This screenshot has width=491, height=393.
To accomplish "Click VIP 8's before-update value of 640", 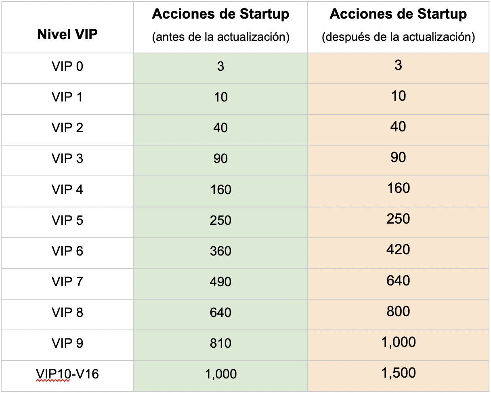I will click(x=220, y=313).
